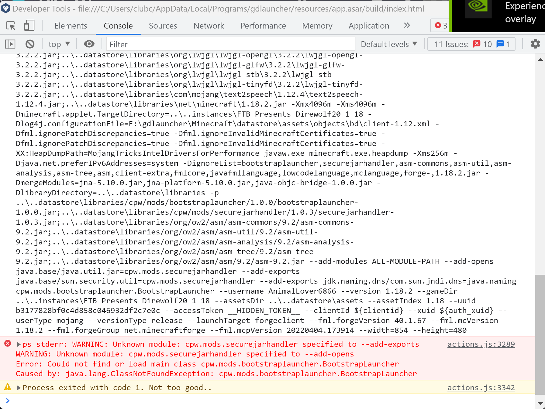Open the Default levels dropdown
This screenshot has width=545, height=409.
(388, 44)
